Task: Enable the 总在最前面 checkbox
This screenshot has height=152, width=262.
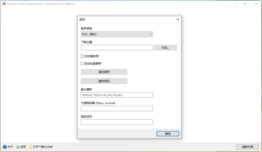Action: [82, 56]
